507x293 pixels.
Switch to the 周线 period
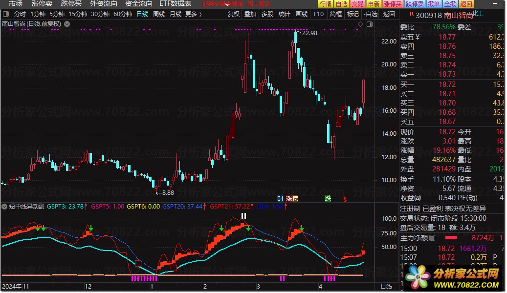[x=159, y=14]
